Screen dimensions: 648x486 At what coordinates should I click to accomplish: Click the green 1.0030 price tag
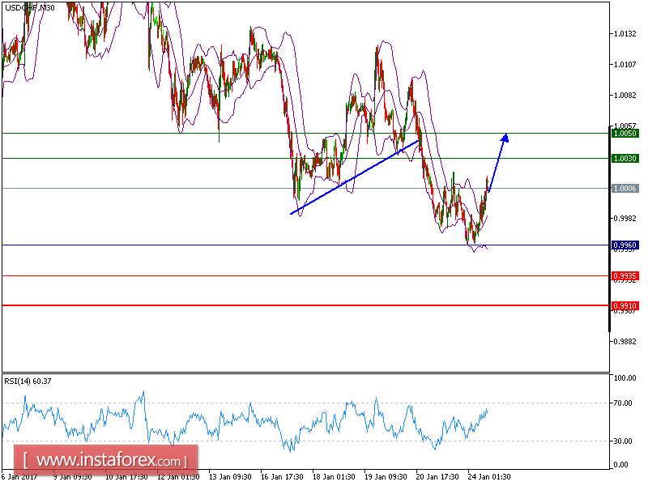click(x=625, y=159)
